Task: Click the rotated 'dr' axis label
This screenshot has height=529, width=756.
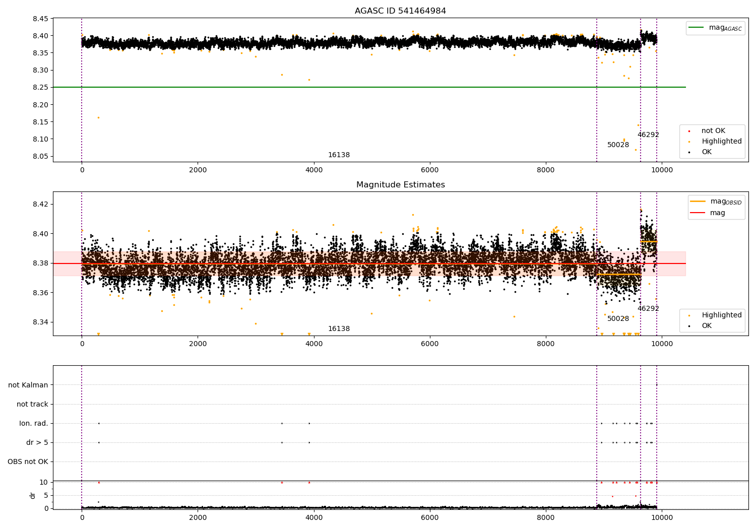Action: coord(33,495)
